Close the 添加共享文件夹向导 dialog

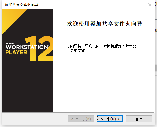point(150,5)
